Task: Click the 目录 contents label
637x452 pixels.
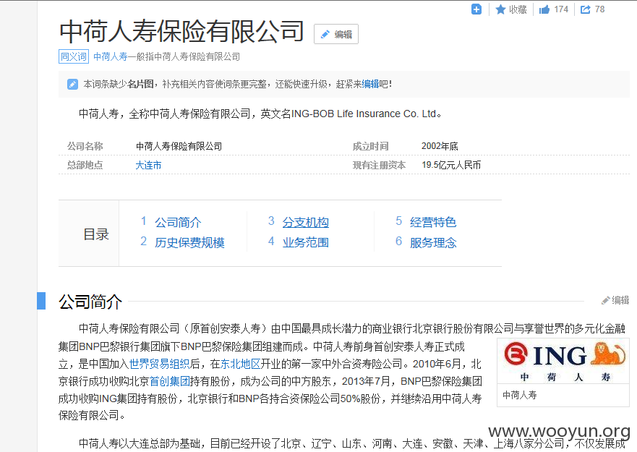Action: [96, 234]
